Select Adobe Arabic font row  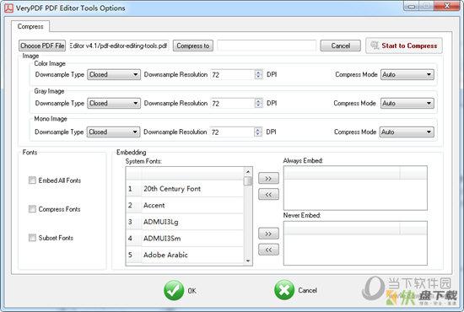tap(185, 255)
